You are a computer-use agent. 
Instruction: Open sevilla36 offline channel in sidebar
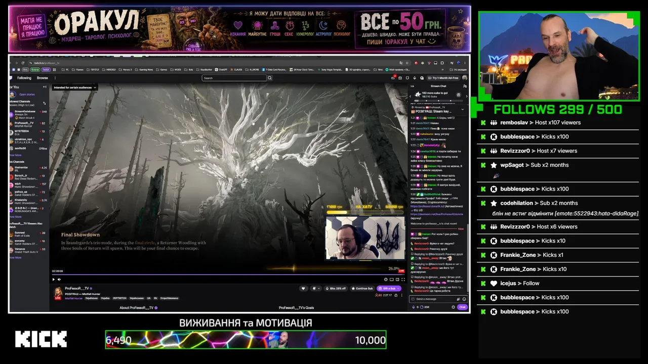click(28, 149)
